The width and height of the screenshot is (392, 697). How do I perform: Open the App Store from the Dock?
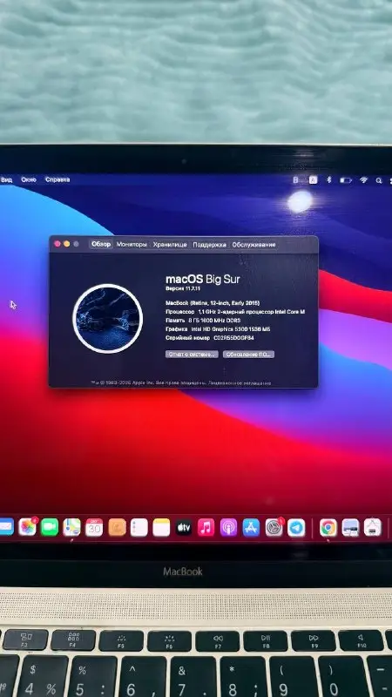tap(251, 527)
